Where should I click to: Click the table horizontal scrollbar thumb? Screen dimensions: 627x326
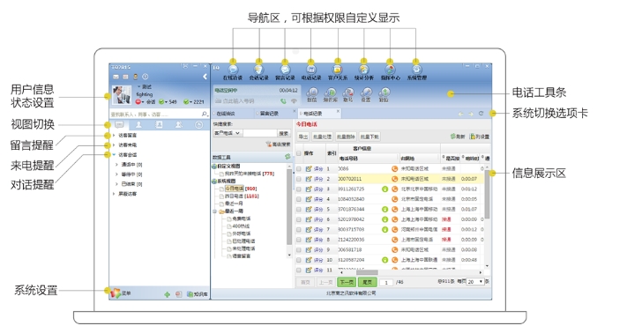click(367, 273)
